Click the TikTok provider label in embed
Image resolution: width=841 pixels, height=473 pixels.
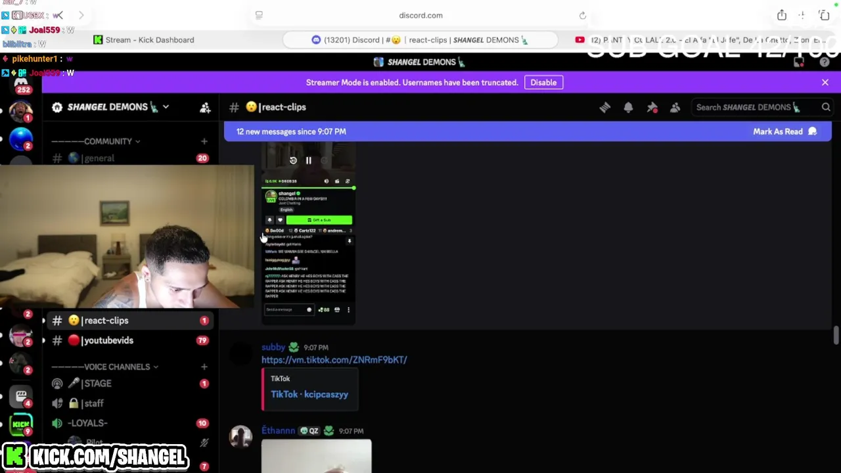point(280,379)
